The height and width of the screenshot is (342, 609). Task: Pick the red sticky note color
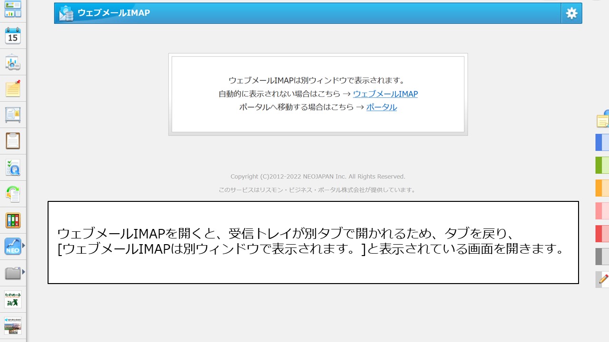coord(602,234)
